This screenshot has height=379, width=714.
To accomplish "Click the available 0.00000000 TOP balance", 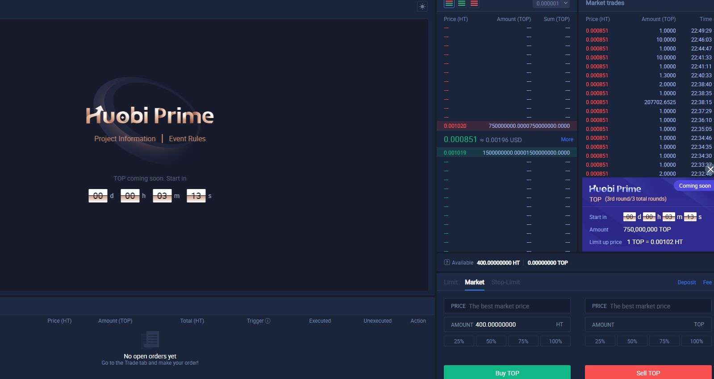I will [x=548, y=263].
